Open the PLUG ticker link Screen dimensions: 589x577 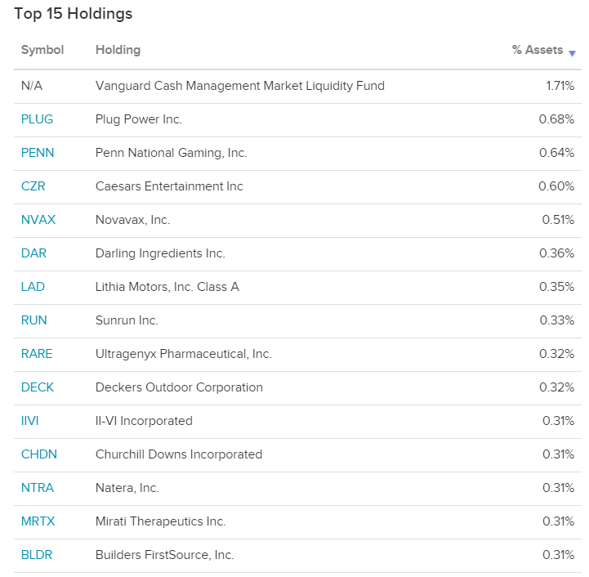(x=37, y=119)
